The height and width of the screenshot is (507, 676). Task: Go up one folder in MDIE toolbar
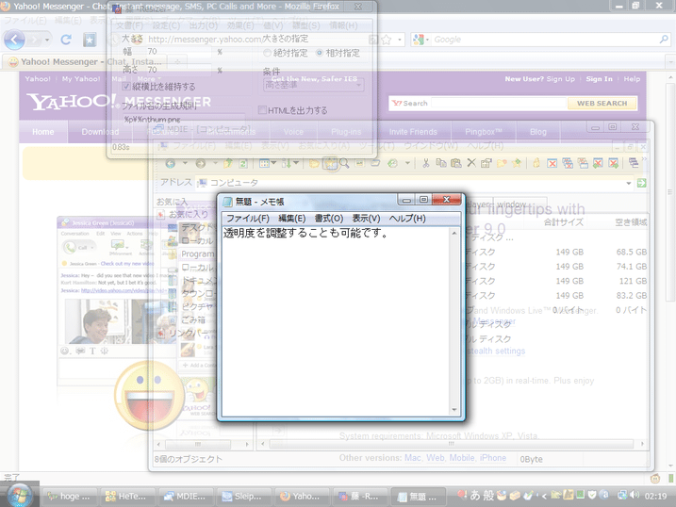pyautogui.click(x=228, y=163)
